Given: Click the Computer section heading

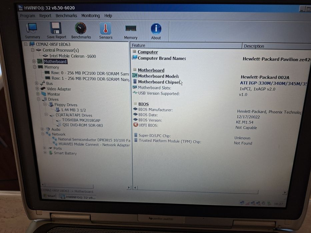Looking at the screenshot, I should (148, 52).
